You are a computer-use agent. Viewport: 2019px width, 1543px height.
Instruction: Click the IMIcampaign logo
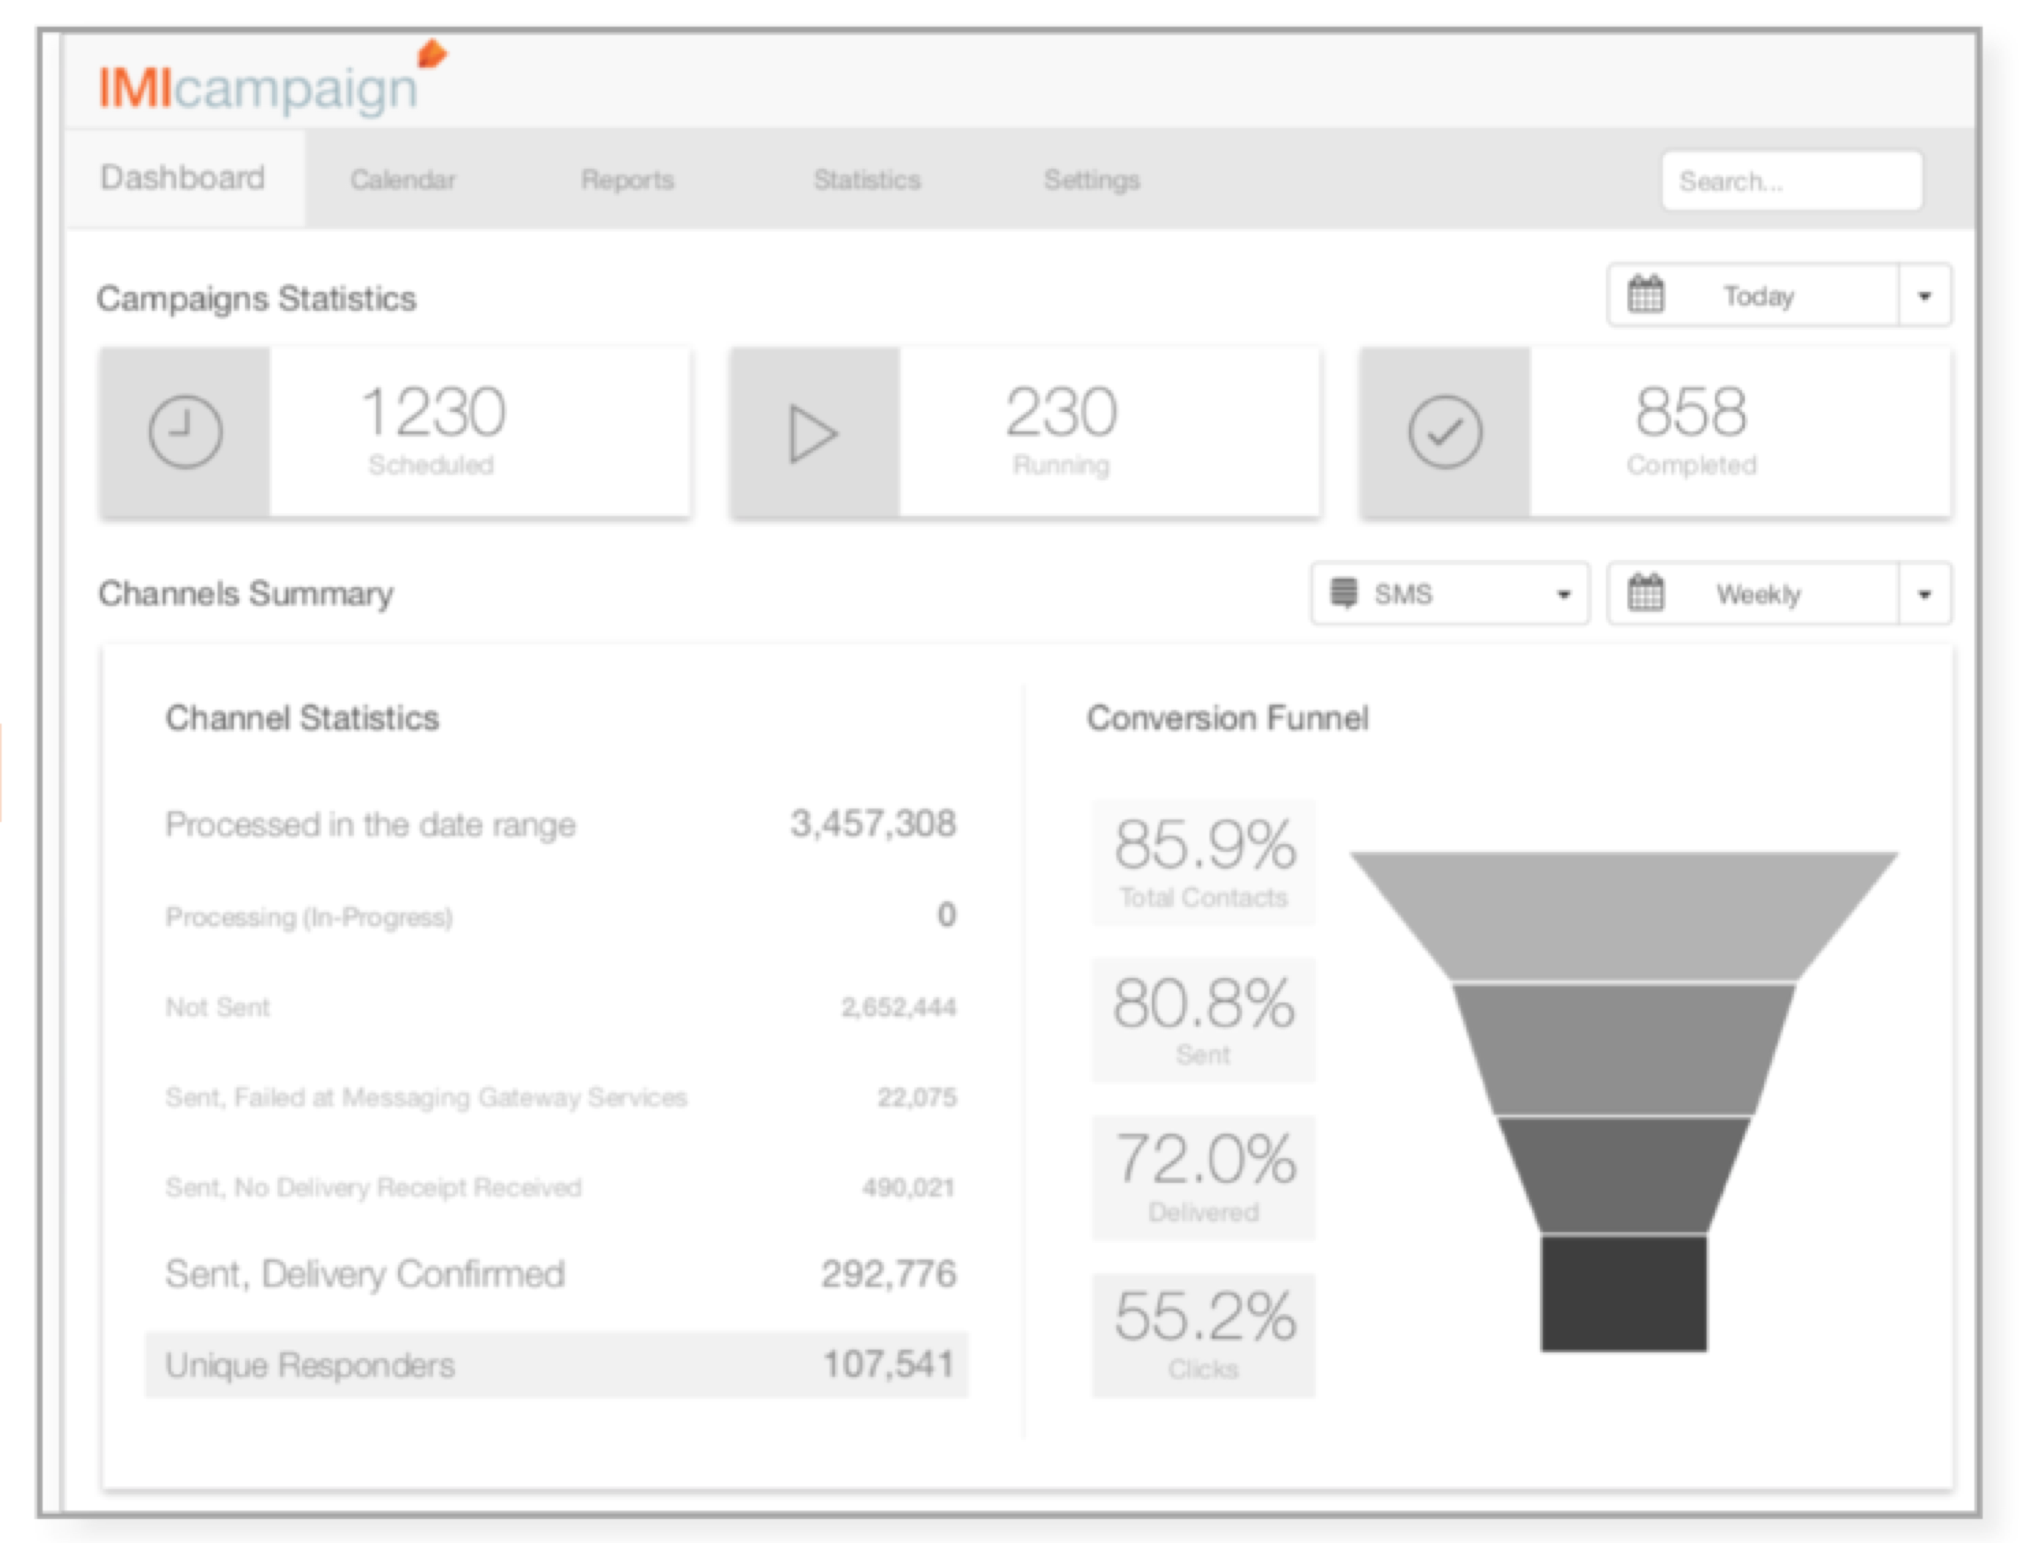pyautogui.click(x=273, y=81)
